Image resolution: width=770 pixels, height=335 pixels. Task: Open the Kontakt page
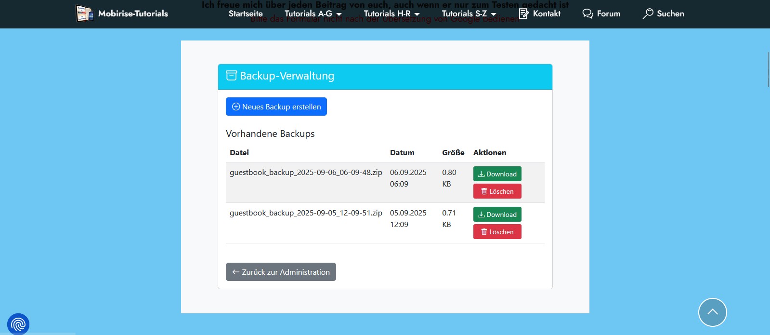540,13
